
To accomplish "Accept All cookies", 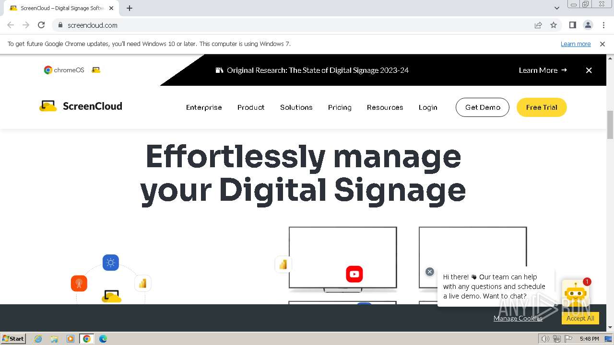I will pyautogui.click(x=580, y=318).
